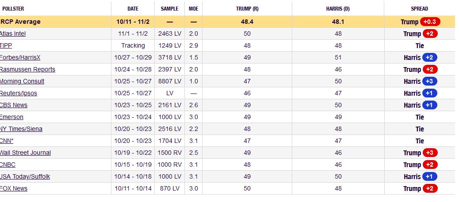This screenshot has height=202, width=459.
Task: Select the Morning Consult link
Action: point(22,81)
